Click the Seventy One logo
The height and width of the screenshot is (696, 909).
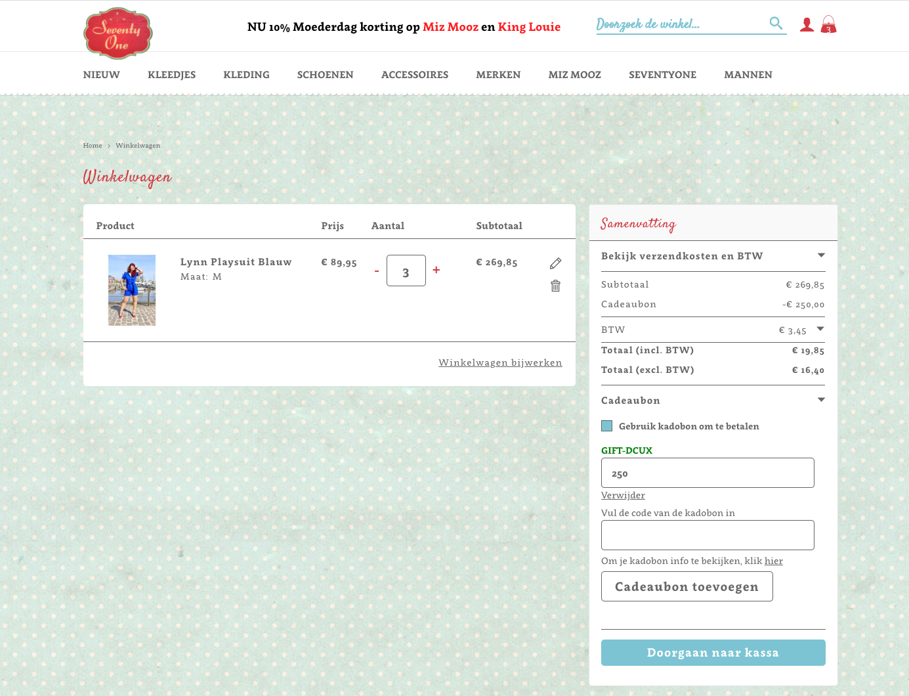coord(118,33)
